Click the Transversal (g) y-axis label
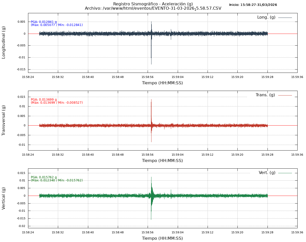The image size is (306, 242). 4,120
